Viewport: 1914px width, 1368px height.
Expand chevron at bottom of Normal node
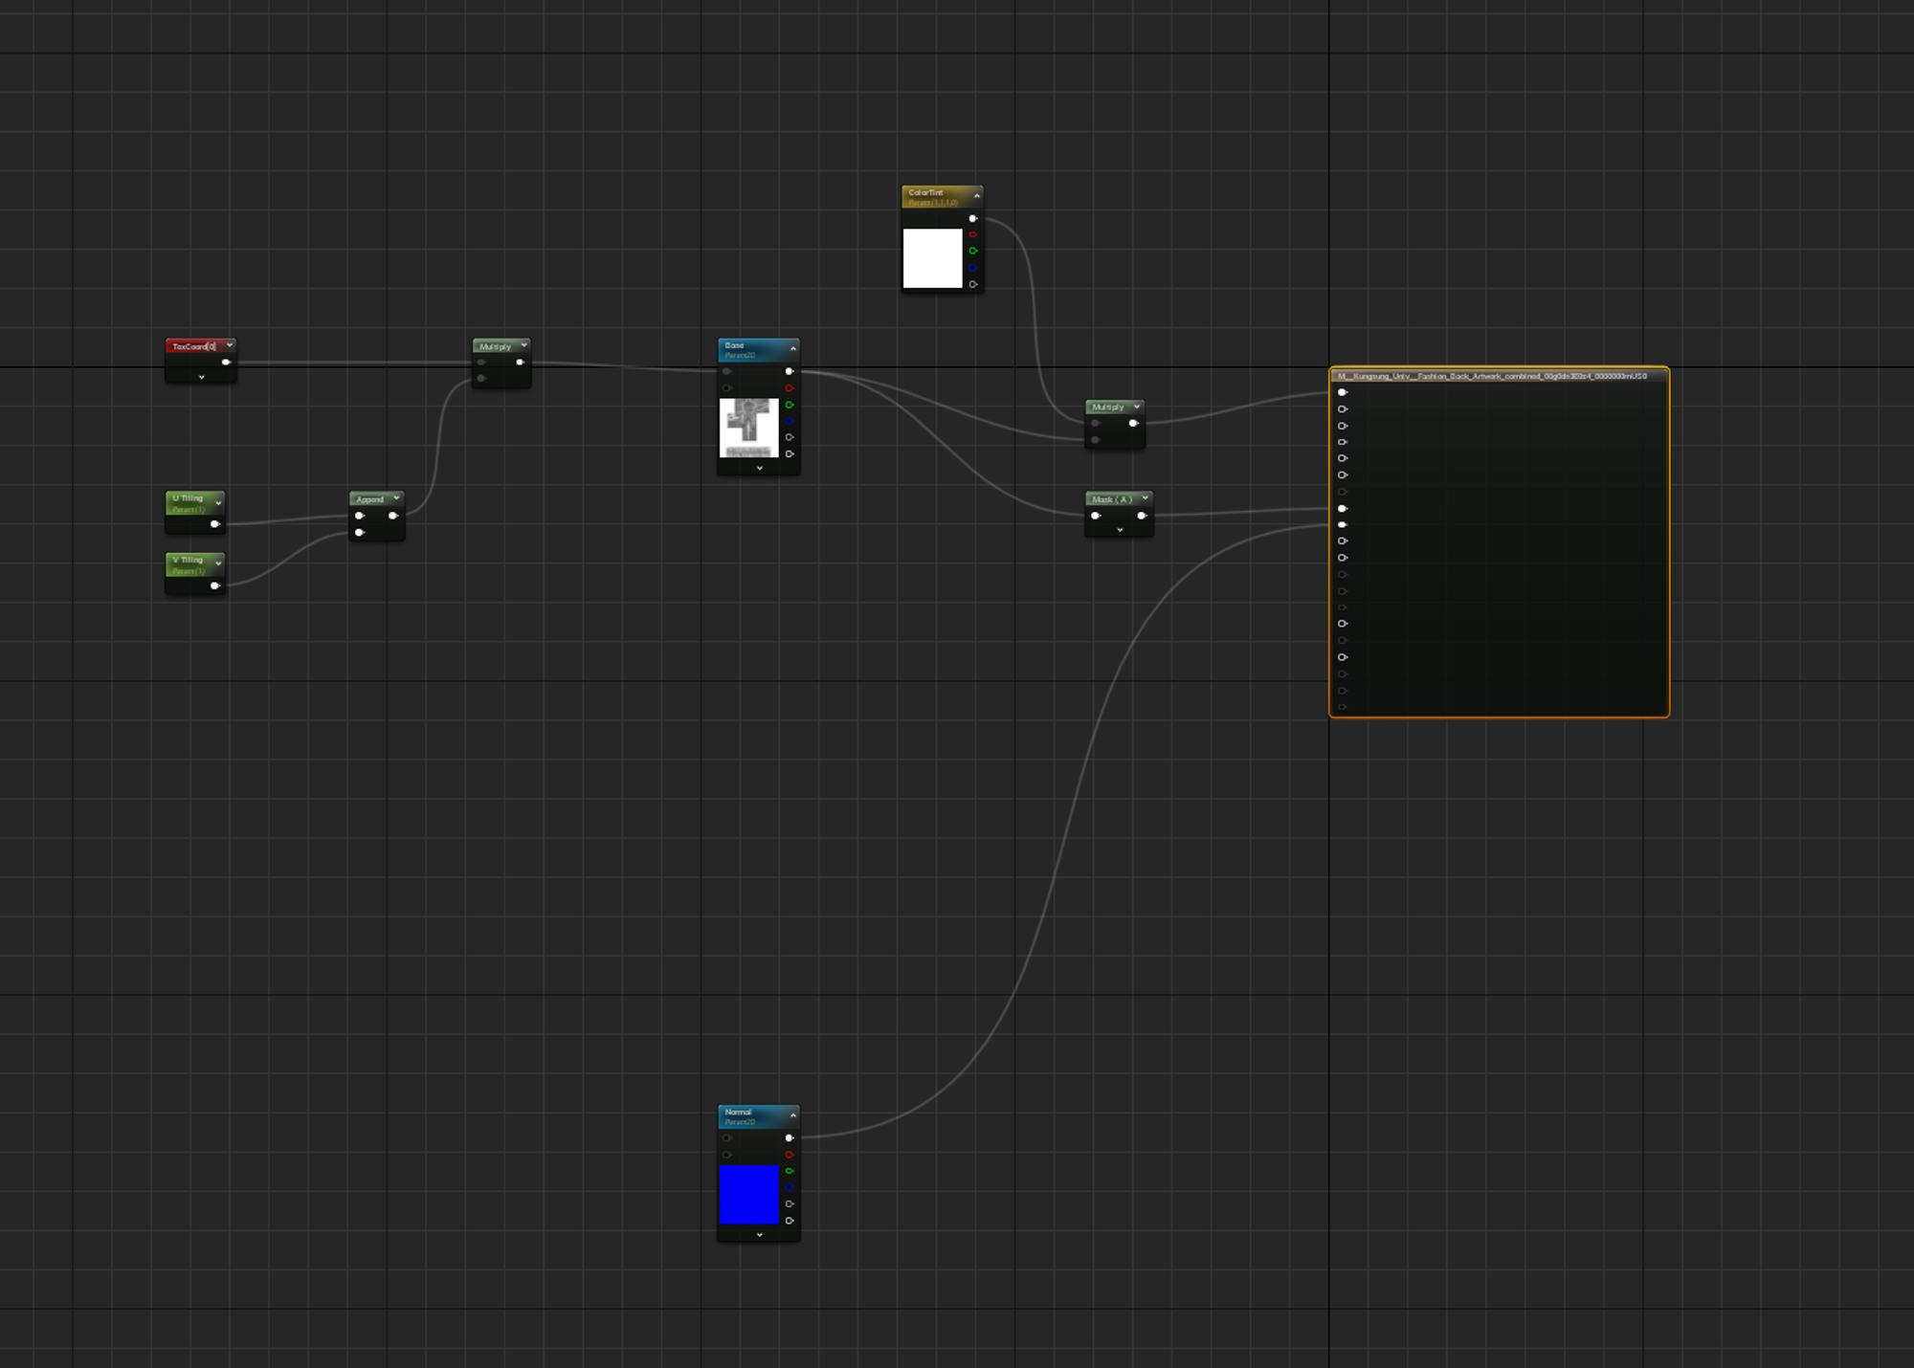[760, 1235]
